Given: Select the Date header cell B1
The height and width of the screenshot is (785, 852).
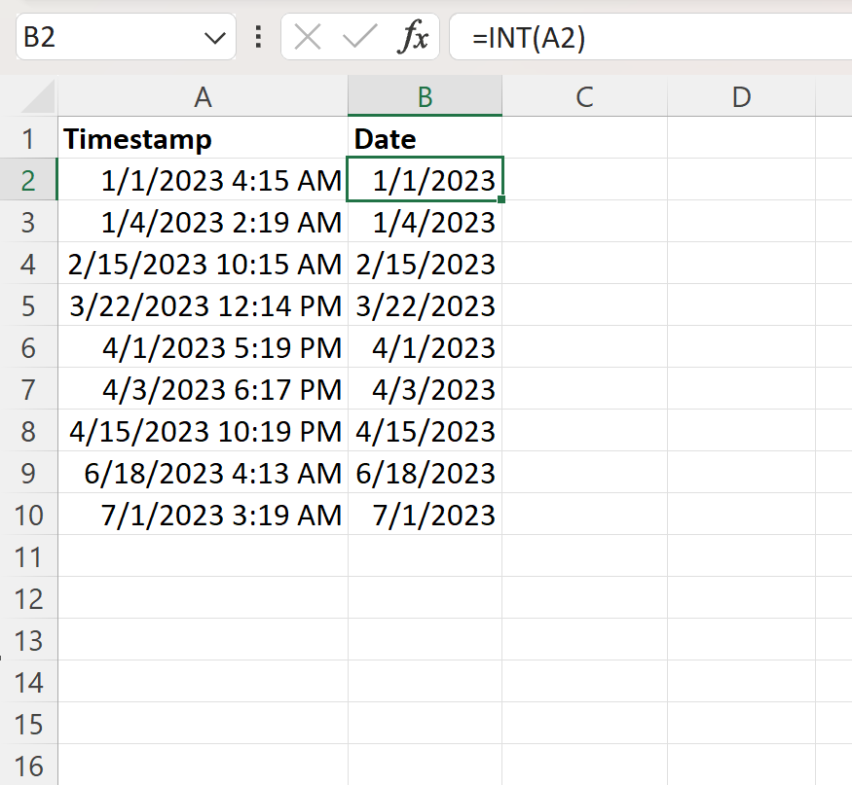Looking at the screenshot, I should click(x=425, y=138).
